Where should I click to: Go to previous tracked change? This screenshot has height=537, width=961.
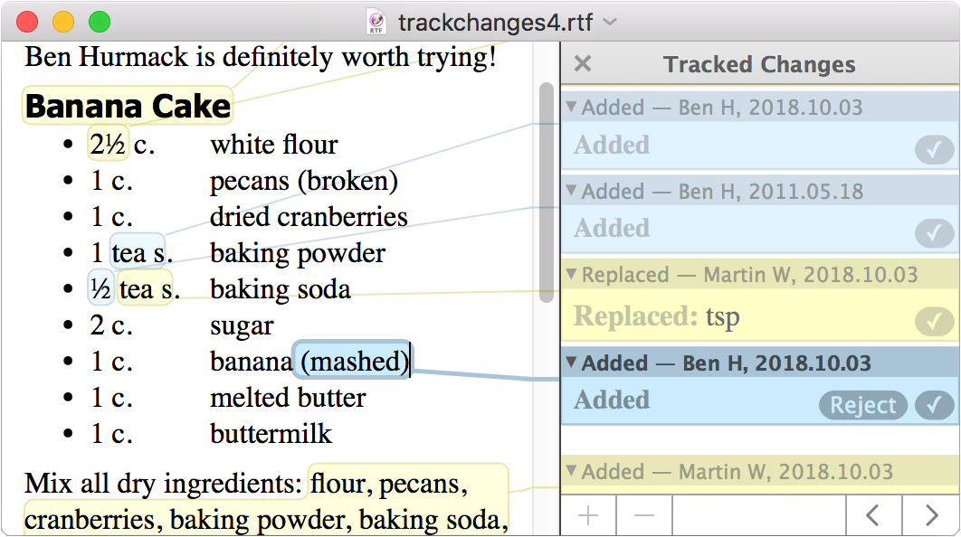(x=872, y=516)
